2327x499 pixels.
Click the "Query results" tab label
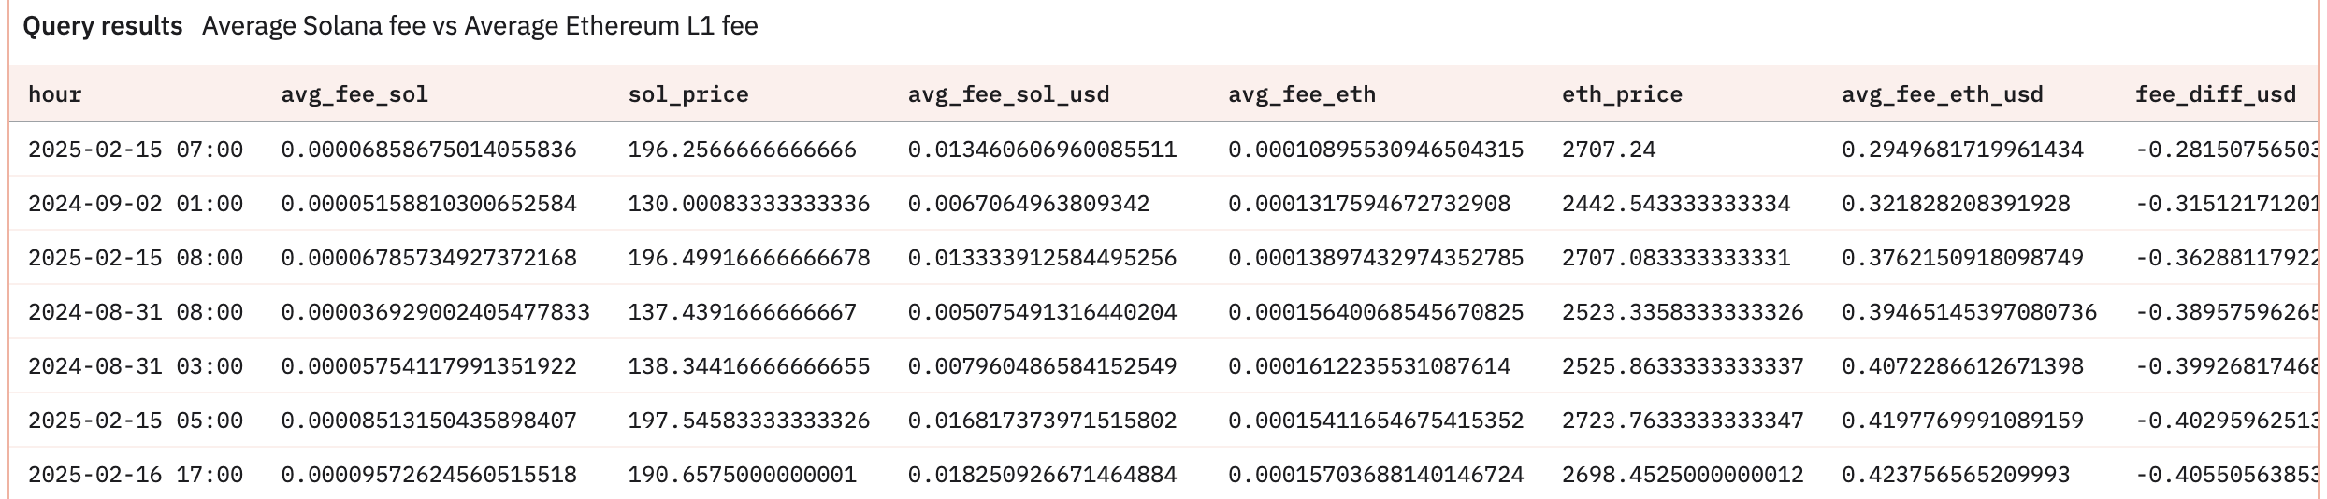coord(102,26)
